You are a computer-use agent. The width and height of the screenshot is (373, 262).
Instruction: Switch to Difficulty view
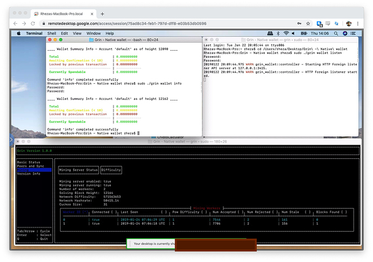(111, 170)
